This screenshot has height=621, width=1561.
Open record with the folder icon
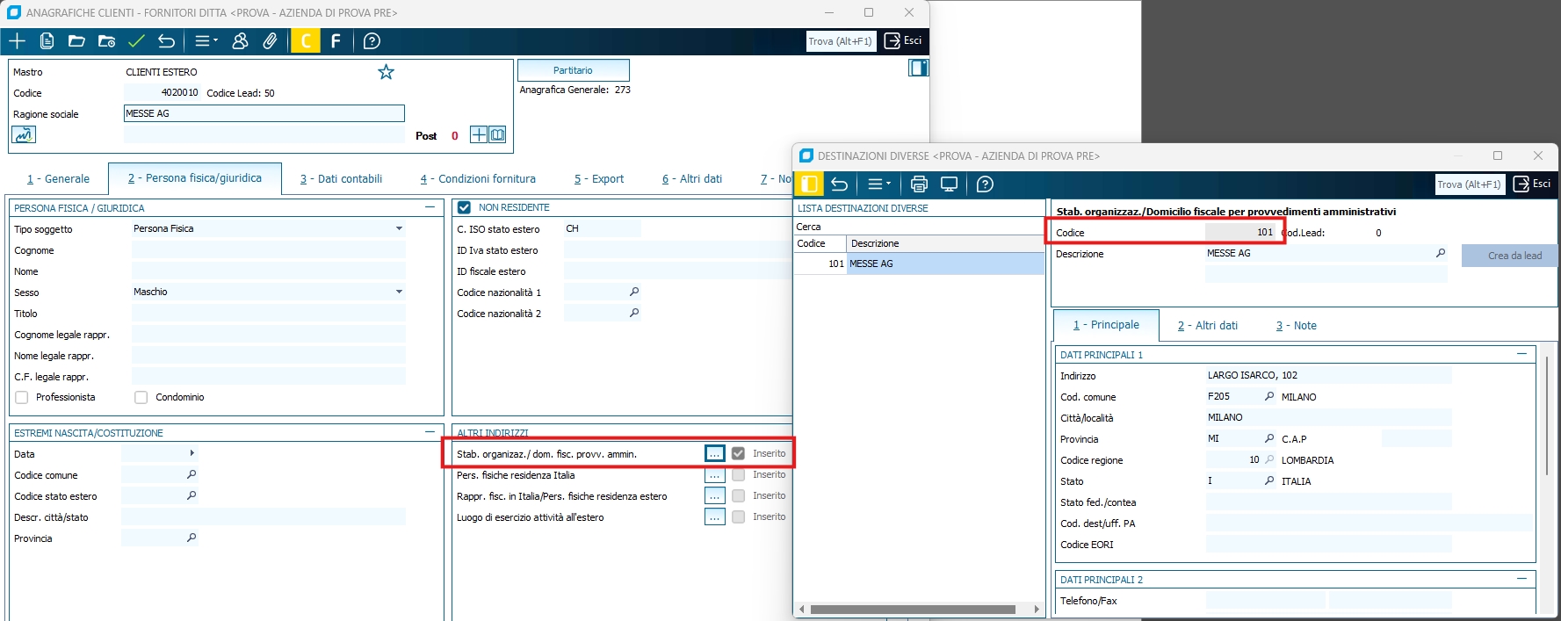click(76, 41)
